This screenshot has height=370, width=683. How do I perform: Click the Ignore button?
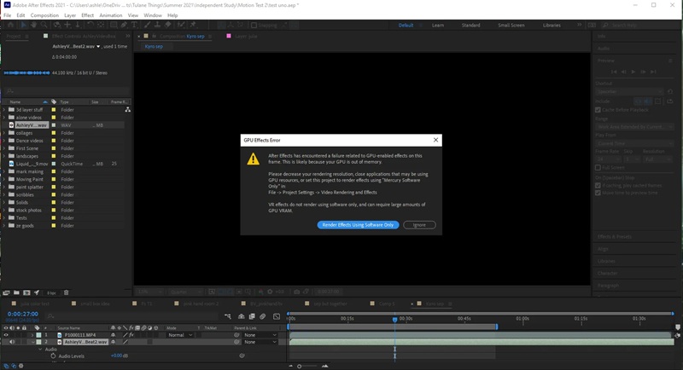pos(419,225)
